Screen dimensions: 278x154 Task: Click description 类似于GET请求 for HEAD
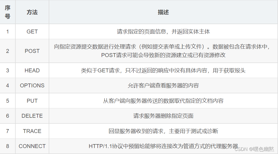point(163,70)
